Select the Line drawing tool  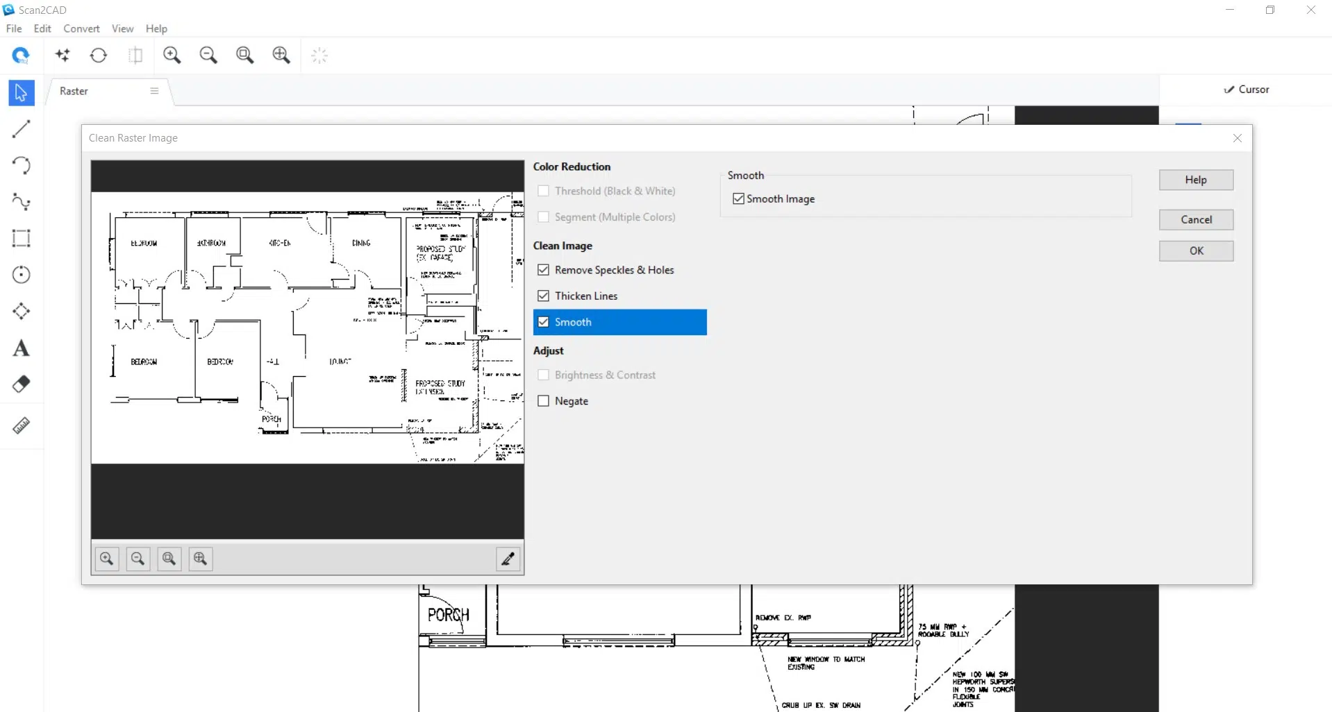coord(21,129)
